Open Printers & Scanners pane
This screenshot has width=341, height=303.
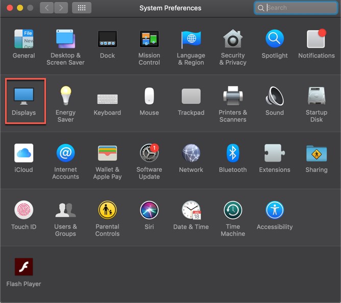[x=233, y=105]
